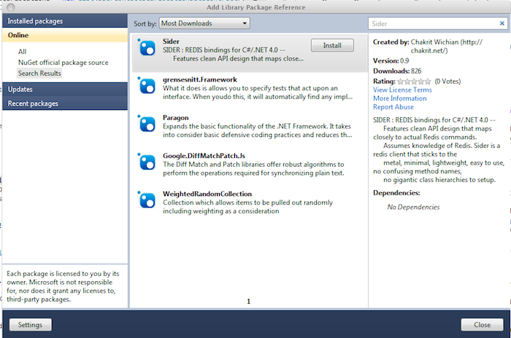This screenshot has width=511, height=338.
Task: Select the Google.DiffMatchPatch.Js package entry
Action: pos(250,164)
